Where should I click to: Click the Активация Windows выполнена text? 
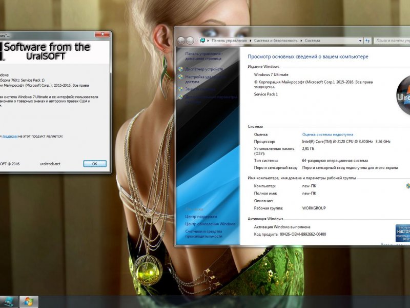(x=282, y=227)
